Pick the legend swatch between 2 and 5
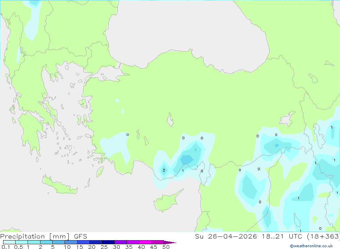Viewport: 340px width, 249px height. [x=46, y=242]
